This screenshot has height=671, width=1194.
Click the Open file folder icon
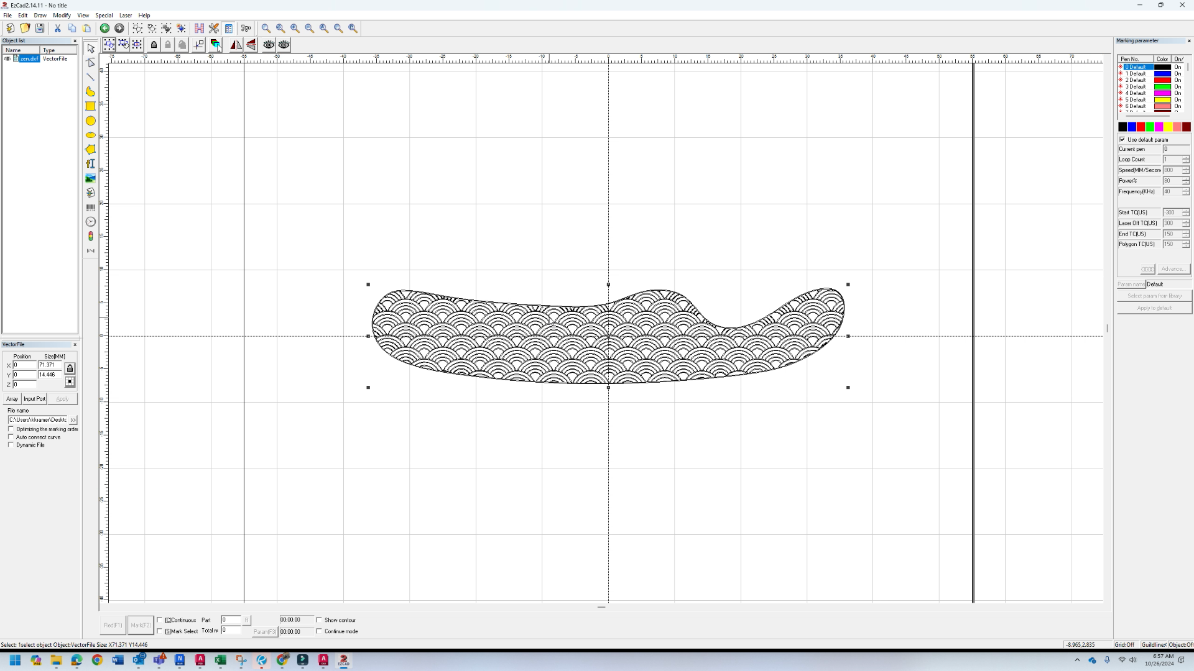coord(25,28)
